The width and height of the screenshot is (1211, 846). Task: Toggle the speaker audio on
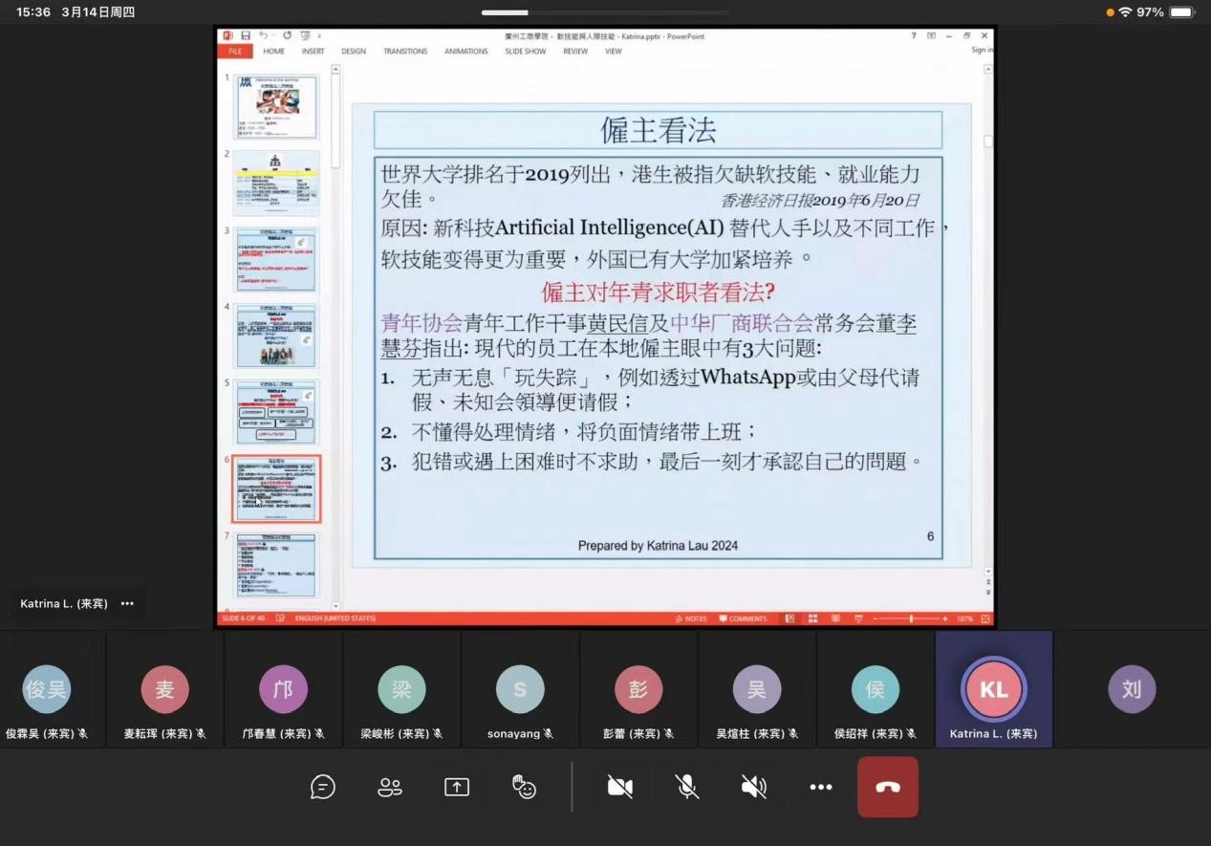(x=754, y=787)
